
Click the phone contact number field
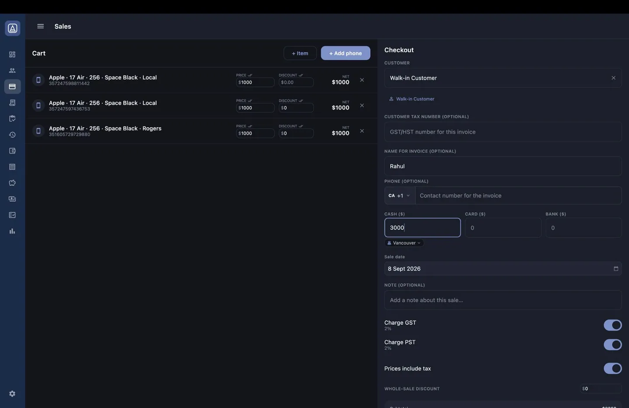pos(518,195)
